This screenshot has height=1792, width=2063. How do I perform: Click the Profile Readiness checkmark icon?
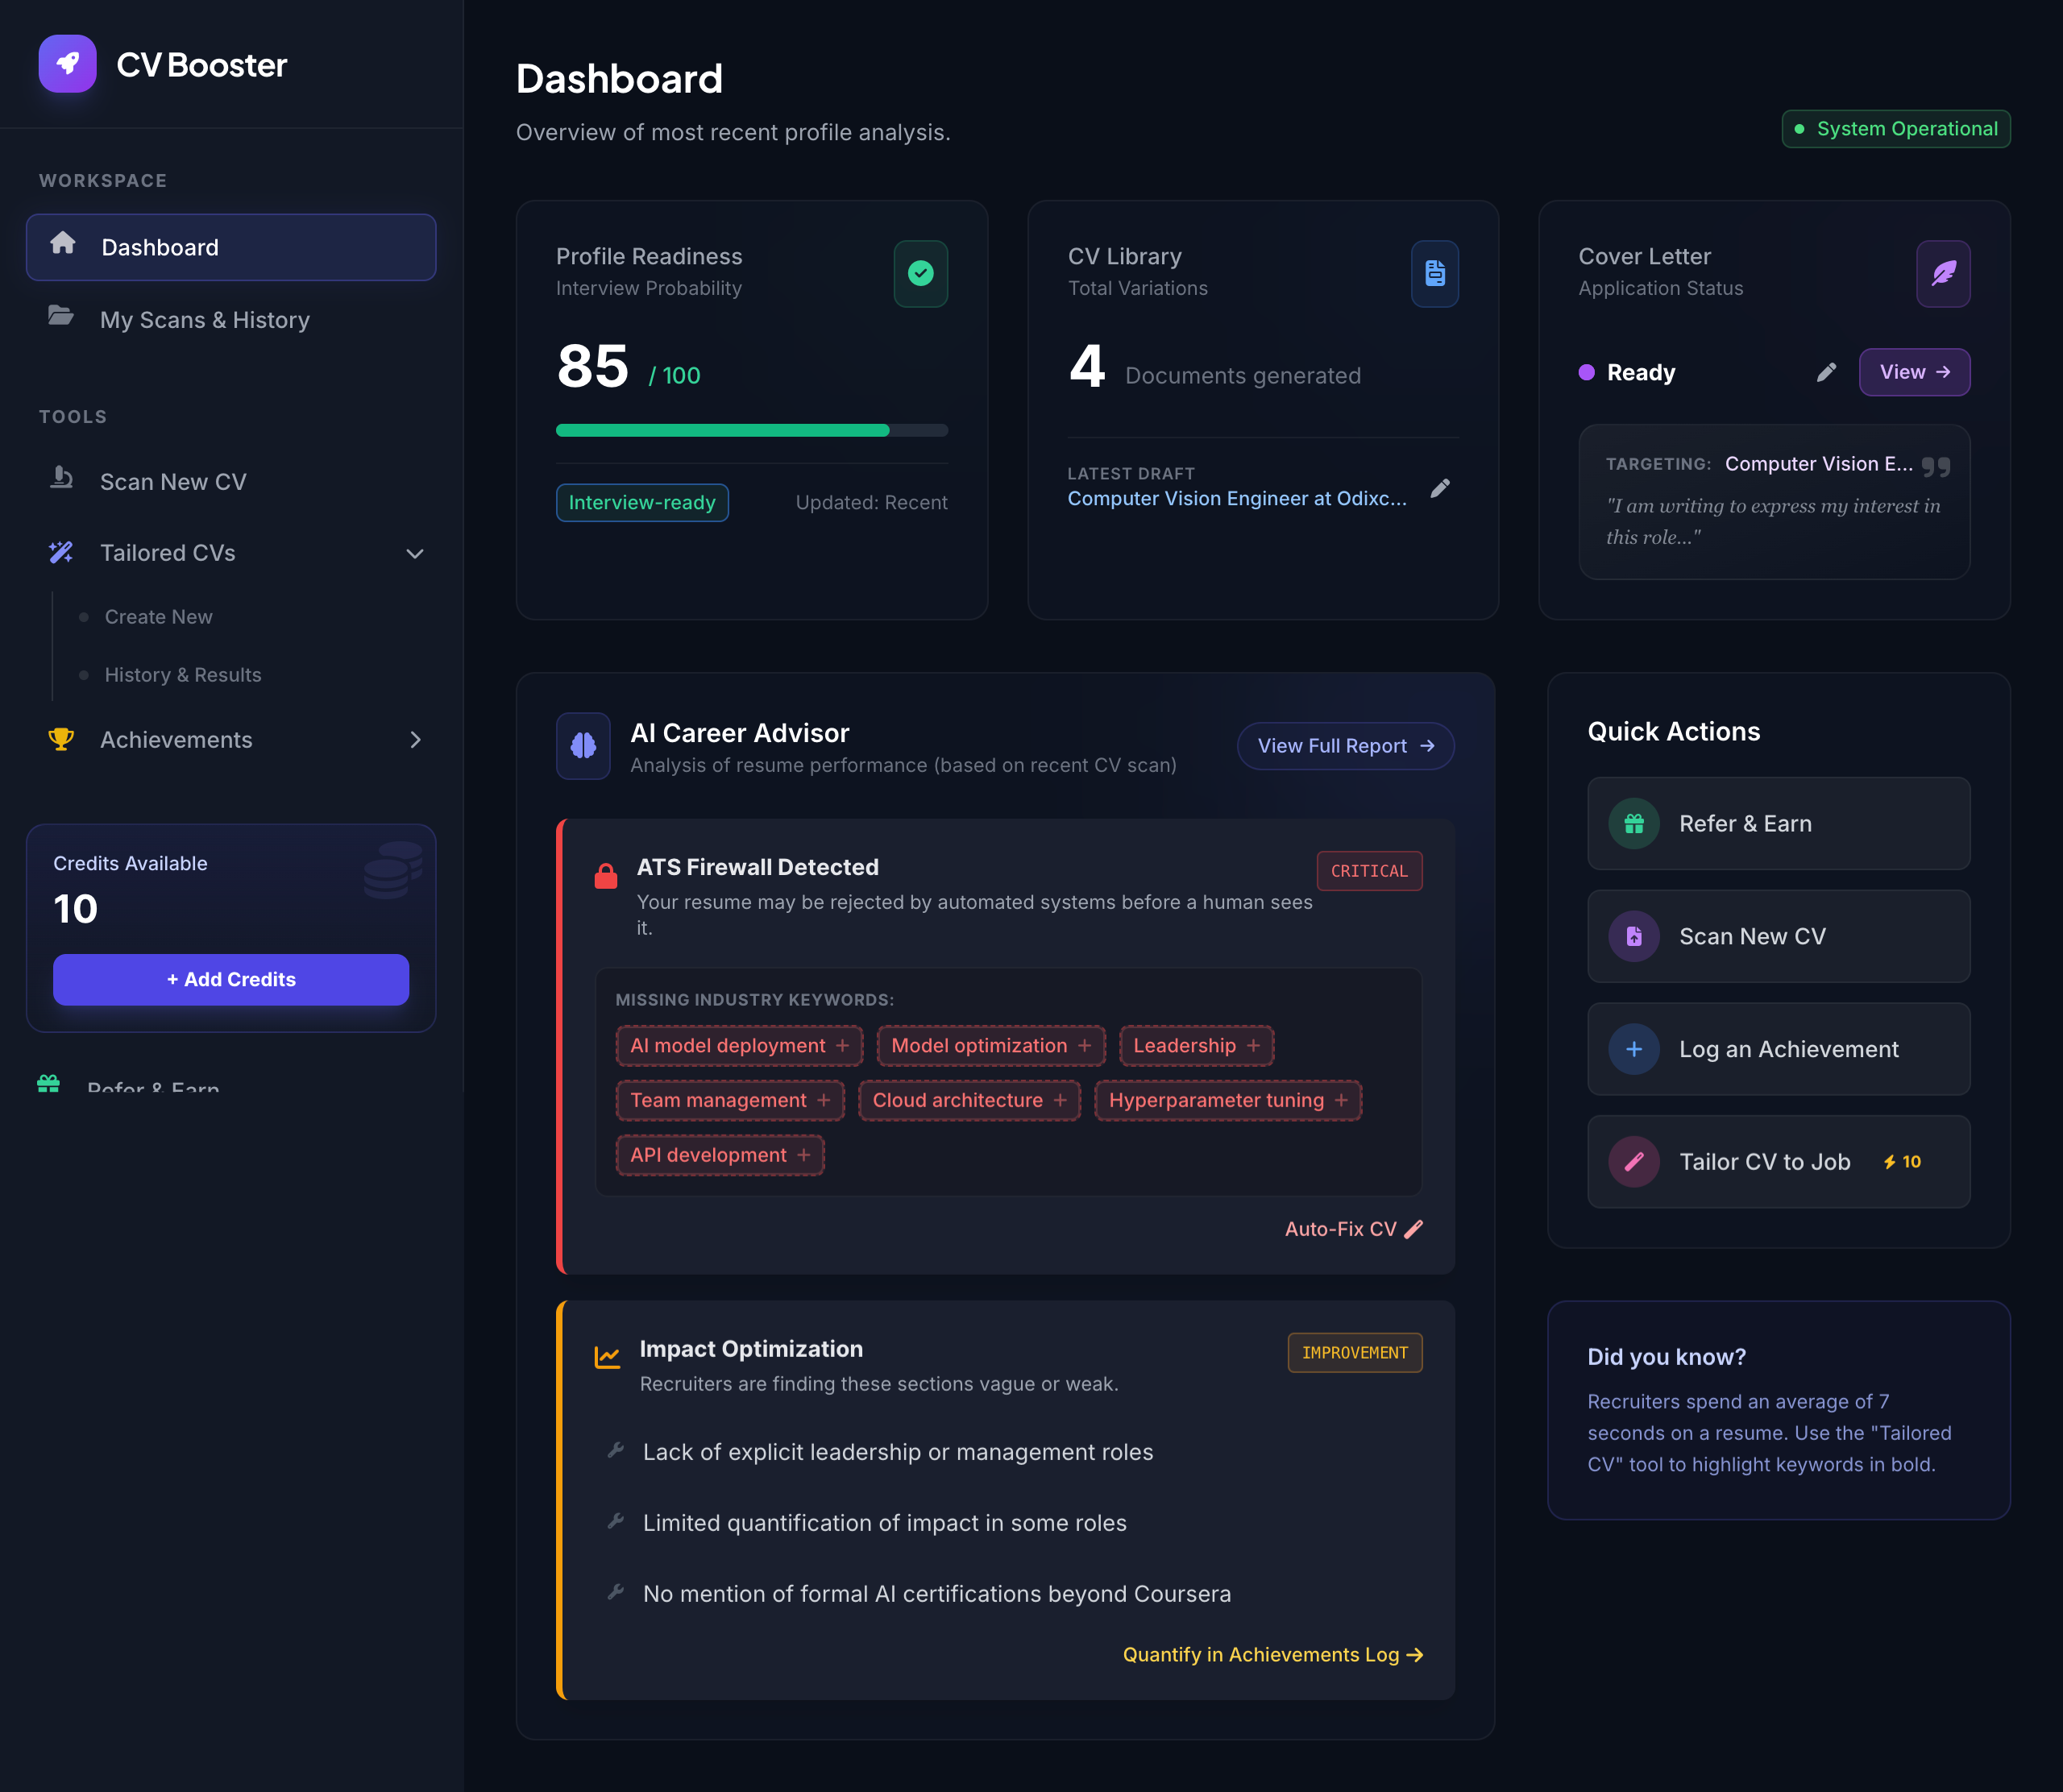coord(921,273)
